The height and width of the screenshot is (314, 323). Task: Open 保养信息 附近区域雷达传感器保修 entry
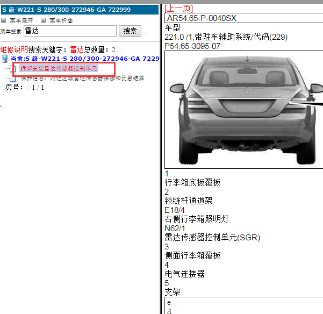(83, 78)
